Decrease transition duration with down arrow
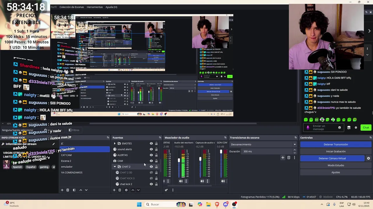The width and height of the screenshot is (373, 209). pos(295,153)
